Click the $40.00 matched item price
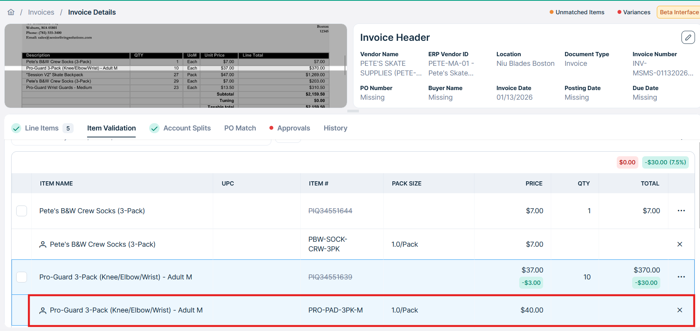 [532, 310]
